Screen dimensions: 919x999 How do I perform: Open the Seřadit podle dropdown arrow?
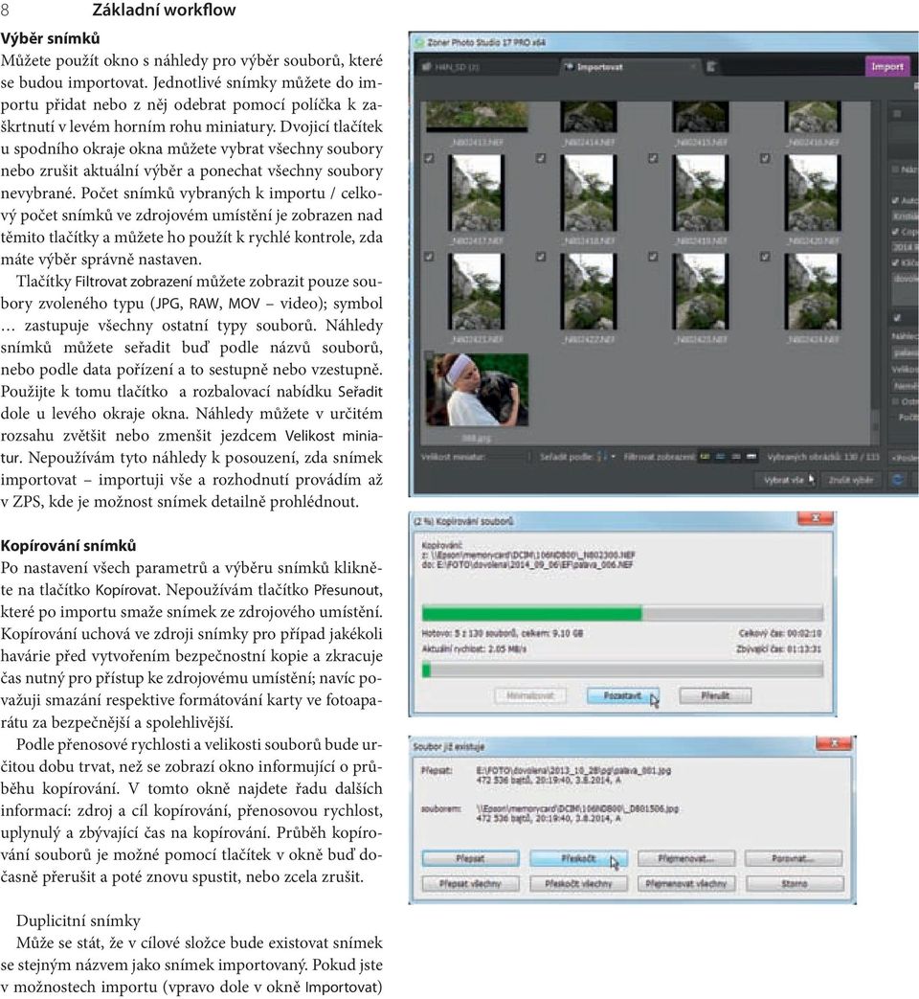coord(613,458)
